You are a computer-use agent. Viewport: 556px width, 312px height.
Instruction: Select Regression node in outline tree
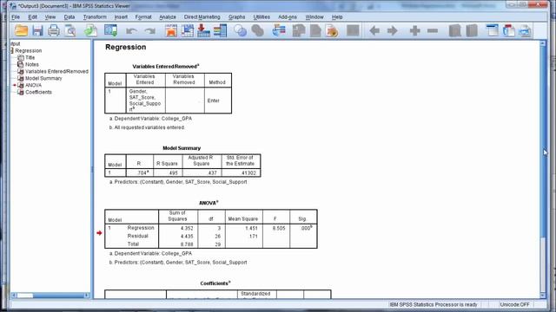[29, 50]
